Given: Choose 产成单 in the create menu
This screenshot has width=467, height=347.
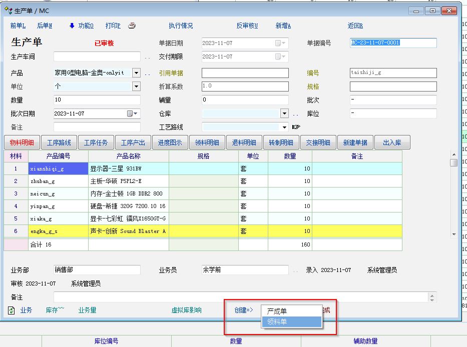Looking at the screenshot, I should tap(291, 311).
